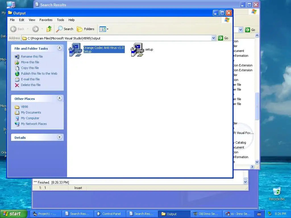This screenshot has height=218, width=291.
Task: Click the system tray icon beside clock
Action: click(270, 214)
